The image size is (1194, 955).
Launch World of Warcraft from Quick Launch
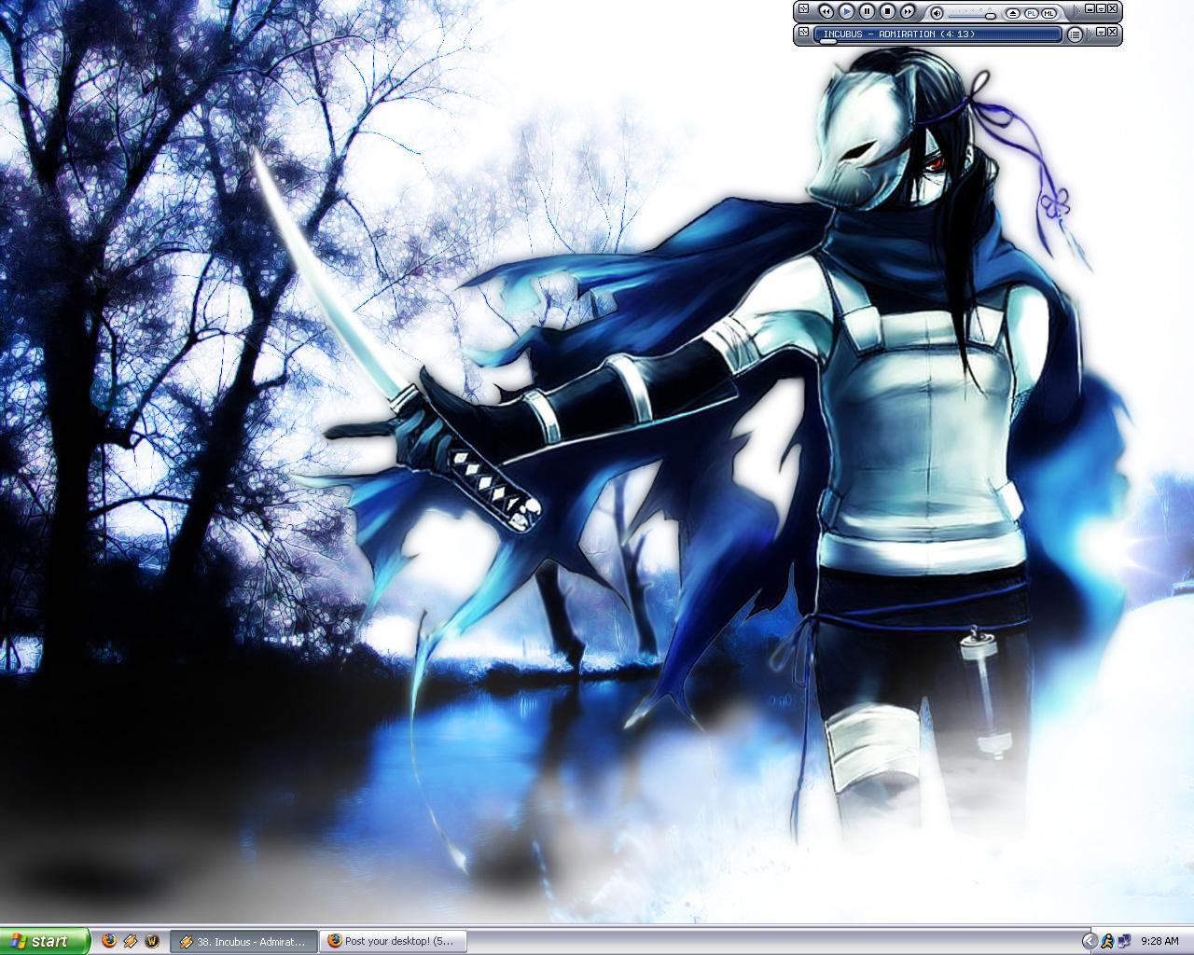[x=153, y=941]
